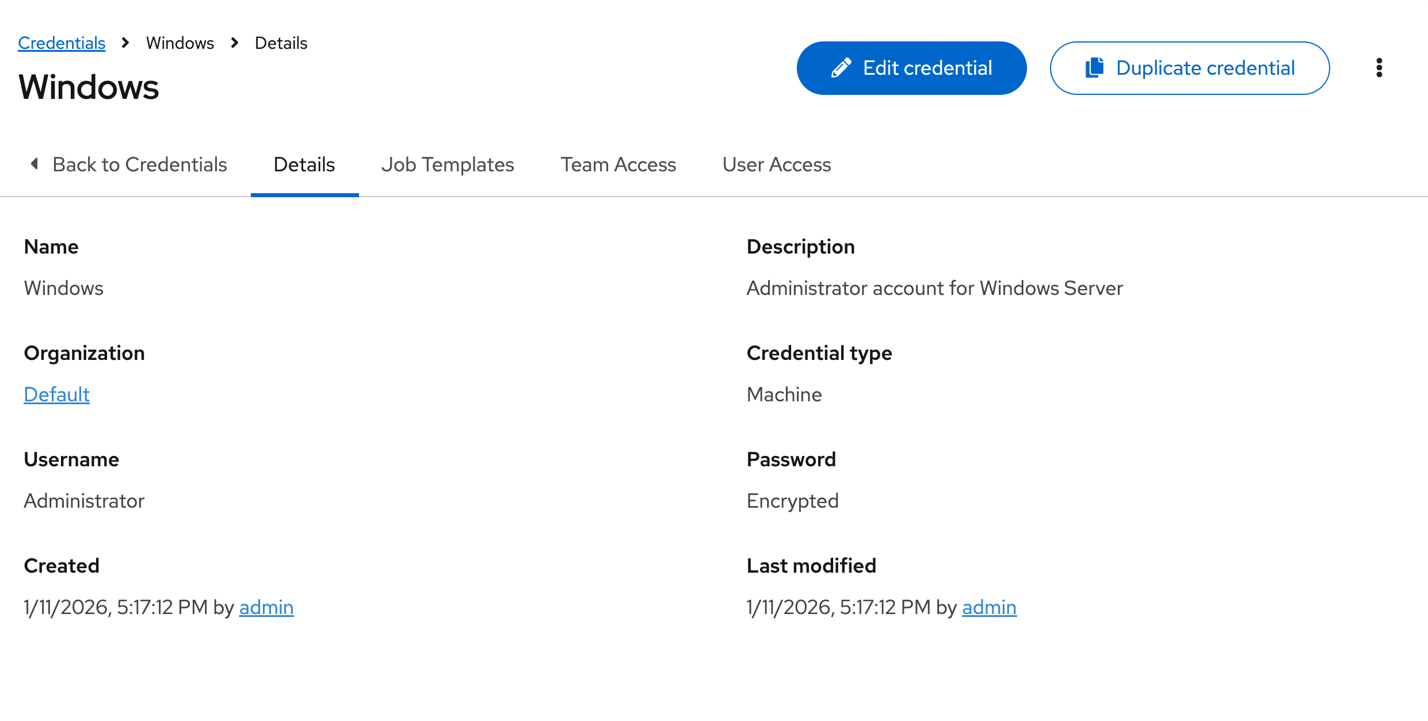The width and height of the screenshot is (1428, 721).
Task: Click Back to Credentials
Action: click(140, 164)
